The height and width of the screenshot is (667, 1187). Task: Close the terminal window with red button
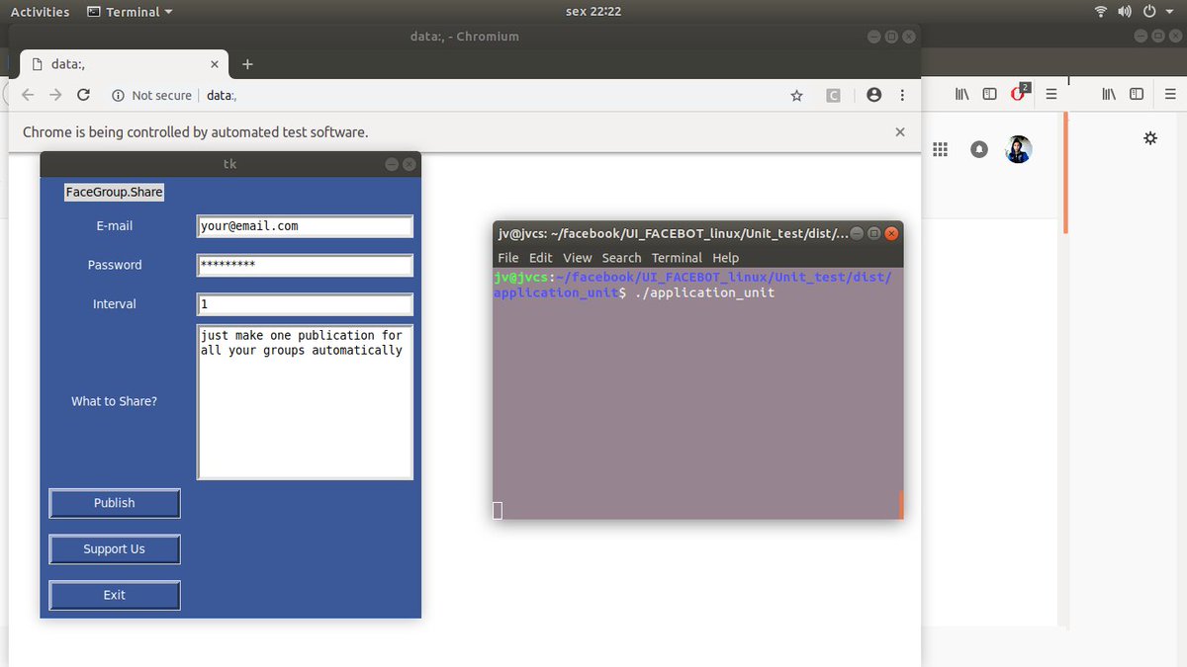[x=890, y=234]
